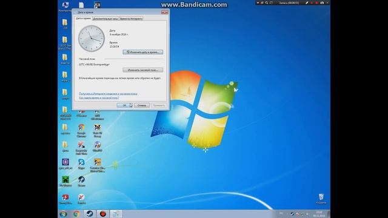388x218 pixels.
Task: Open the help link on setting time and zone
Action: click(x=99, y=97)
